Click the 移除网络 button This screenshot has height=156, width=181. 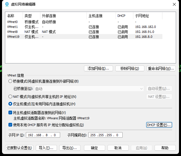pyautogui.click(x=130, y=68)
